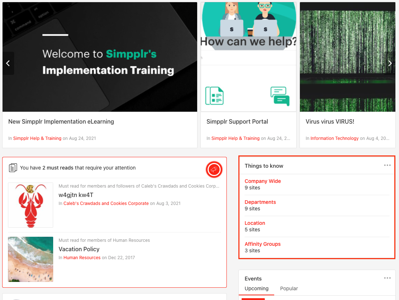Open New Simpplr Implementation eLearning title

(x=61, y=122)
